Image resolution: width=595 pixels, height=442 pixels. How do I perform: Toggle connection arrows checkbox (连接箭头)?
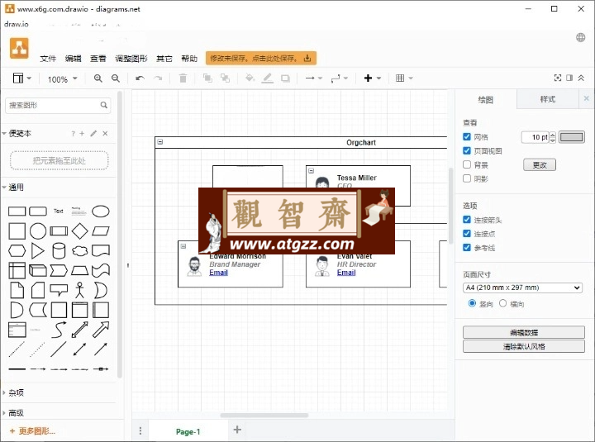(467, 219)
